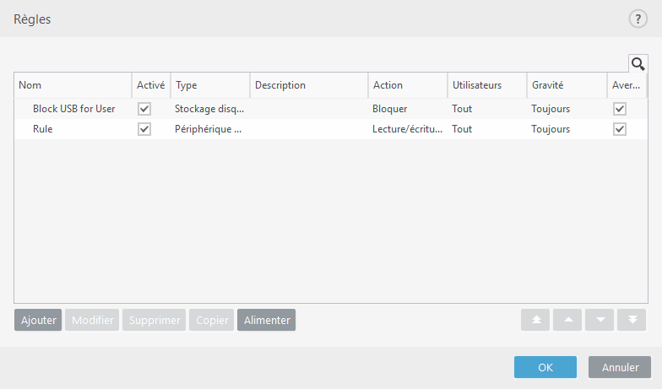
Task: Click the Bloquer action cell
Action: click(390, 109)
